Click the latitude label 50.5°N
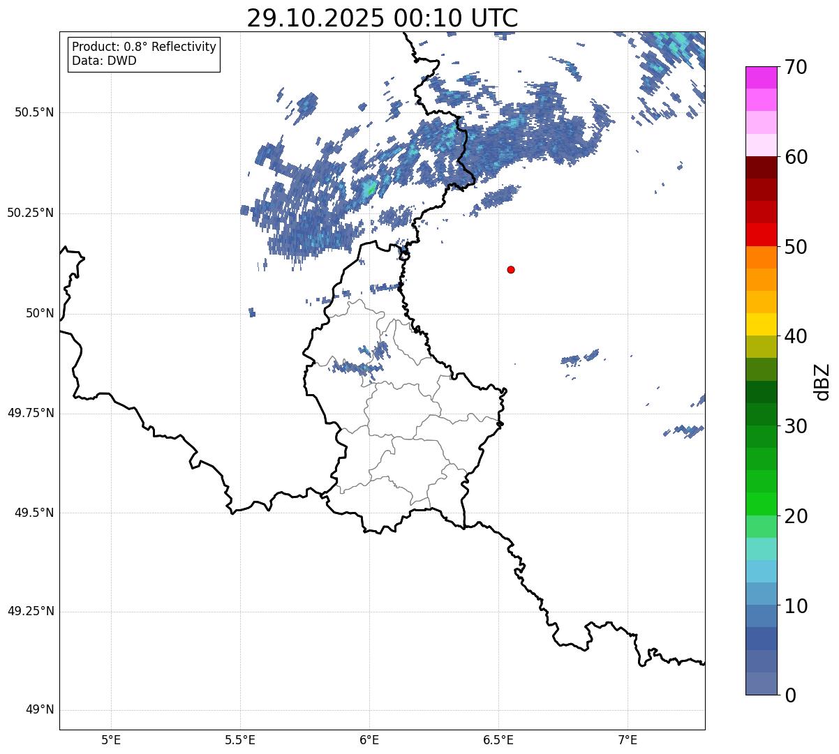 pyautogui.click(x=34, y=112)
